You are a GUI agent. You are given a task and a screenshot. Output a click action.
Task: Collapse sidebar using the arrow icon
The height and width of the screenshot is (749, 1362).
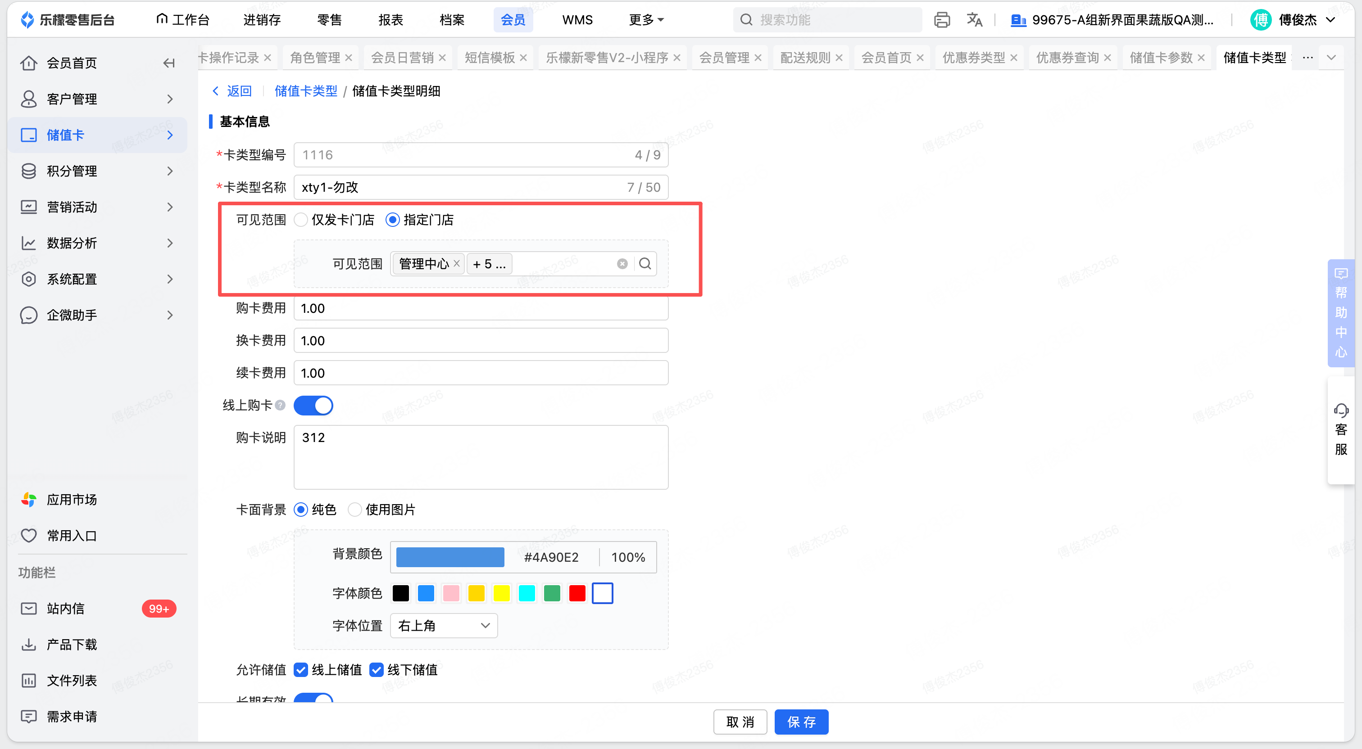pyautogui.click(x=168, y=63)
